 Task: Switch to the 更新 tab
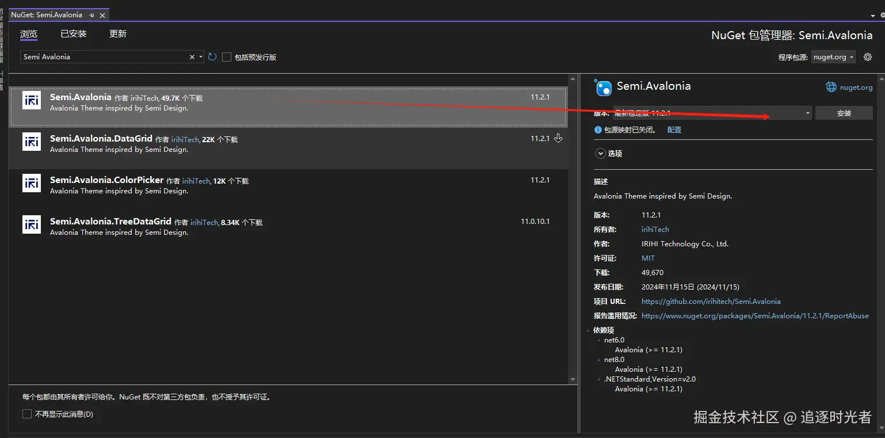[118, 34]
